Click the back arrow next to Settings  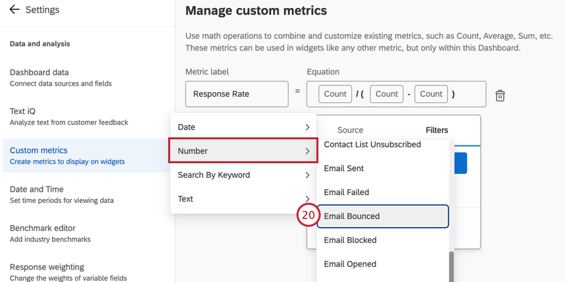coord(15,10)
